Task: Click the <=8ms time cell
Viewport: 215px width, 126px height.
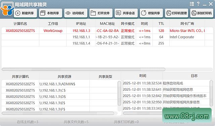Action: click(145, 43)
